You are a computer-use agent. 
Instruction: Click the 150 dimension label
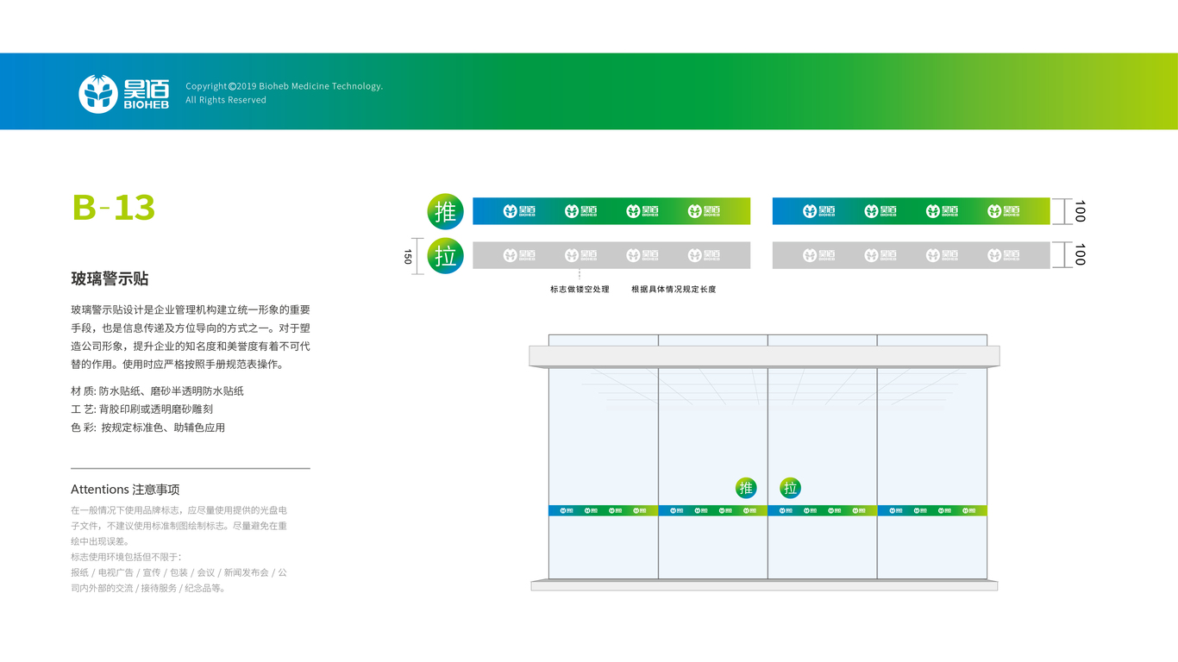[x=408, y=256]
